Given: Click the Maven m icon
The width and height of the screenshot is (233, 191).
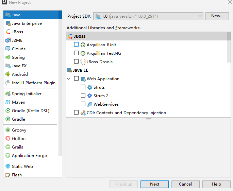Looking at the screenshot, I should (8, 102).
